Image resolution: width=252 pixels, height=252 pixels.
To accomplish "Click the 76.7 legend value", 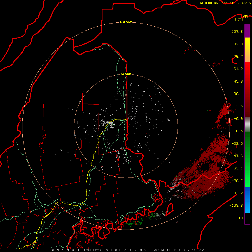I will coord(238,56).
